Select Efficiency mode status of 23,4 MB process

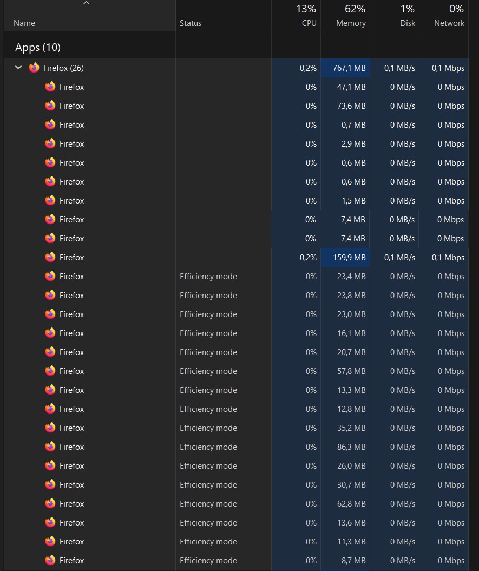[x=208, y=276]
